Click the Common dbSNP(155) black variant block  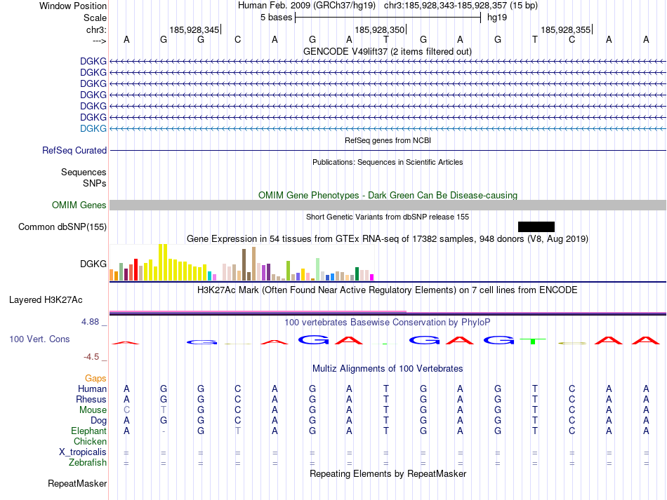coord(536,227)
